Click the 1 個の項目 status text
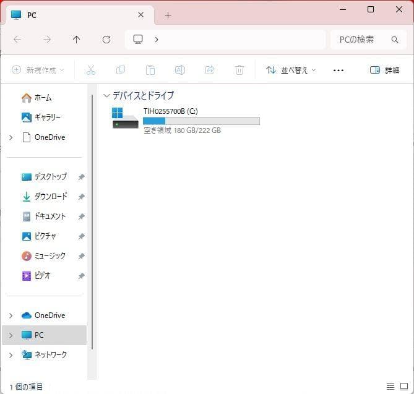Image resolution: width=414 pixels, height=394 pixels. (x=26, y=387)
